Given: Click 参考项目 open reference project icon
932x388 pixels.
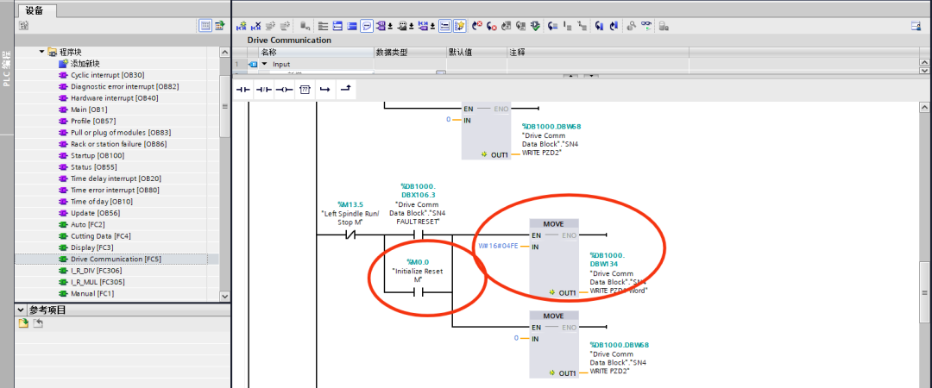Looking at the screenshot, I should click(x=23, y=323).
